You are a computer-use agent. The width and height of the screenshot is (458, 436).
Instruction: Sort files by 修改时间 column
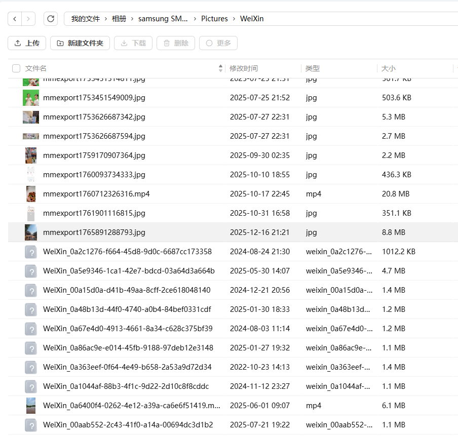244,68
